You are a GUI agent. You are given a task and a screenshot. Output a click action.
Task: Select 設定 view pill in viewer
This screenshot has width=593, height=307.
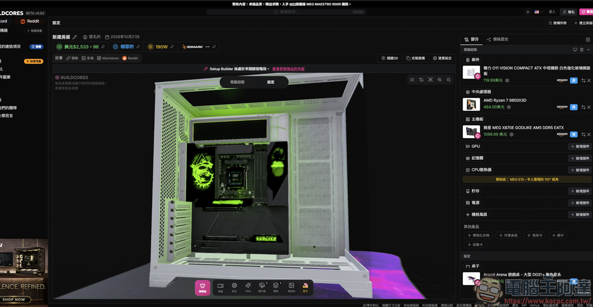point(271,82)
